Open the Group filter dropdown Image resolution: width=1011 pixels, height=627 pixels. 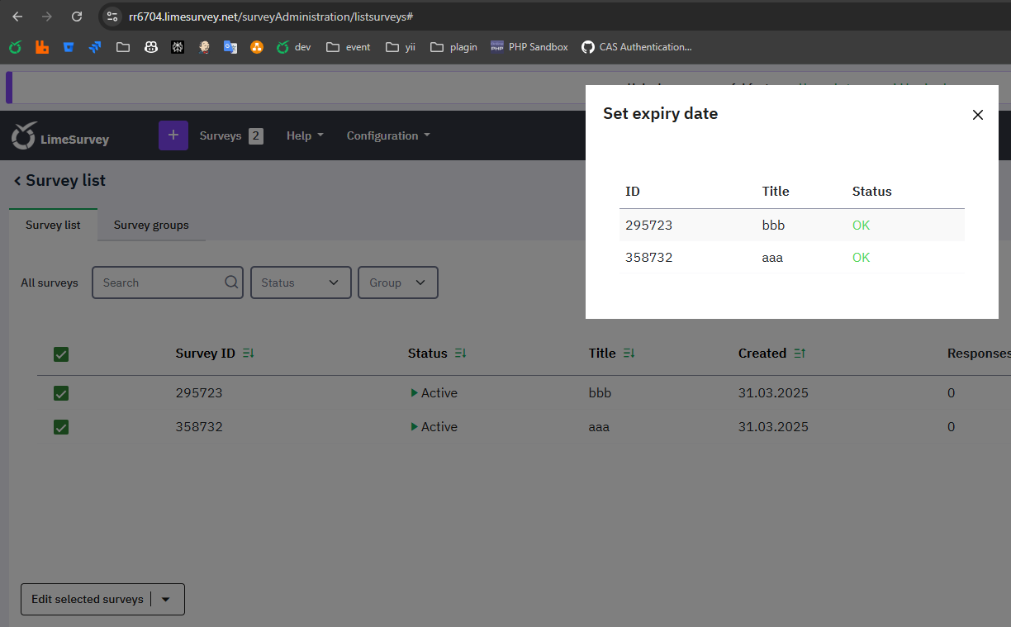pyautogui.click(x=397, y=283)
